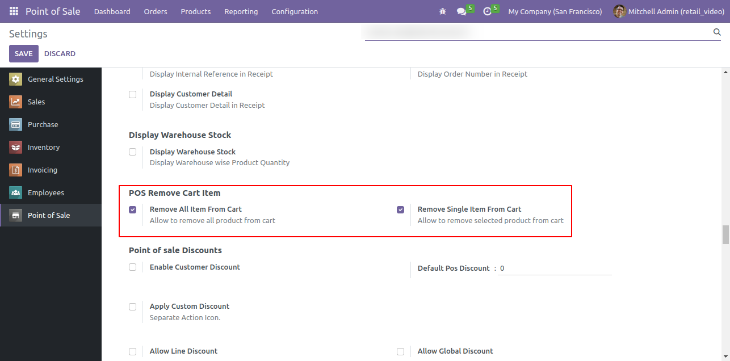
Task: Click Mitchell Admin's avatar picture
Action: pos(620,11)
